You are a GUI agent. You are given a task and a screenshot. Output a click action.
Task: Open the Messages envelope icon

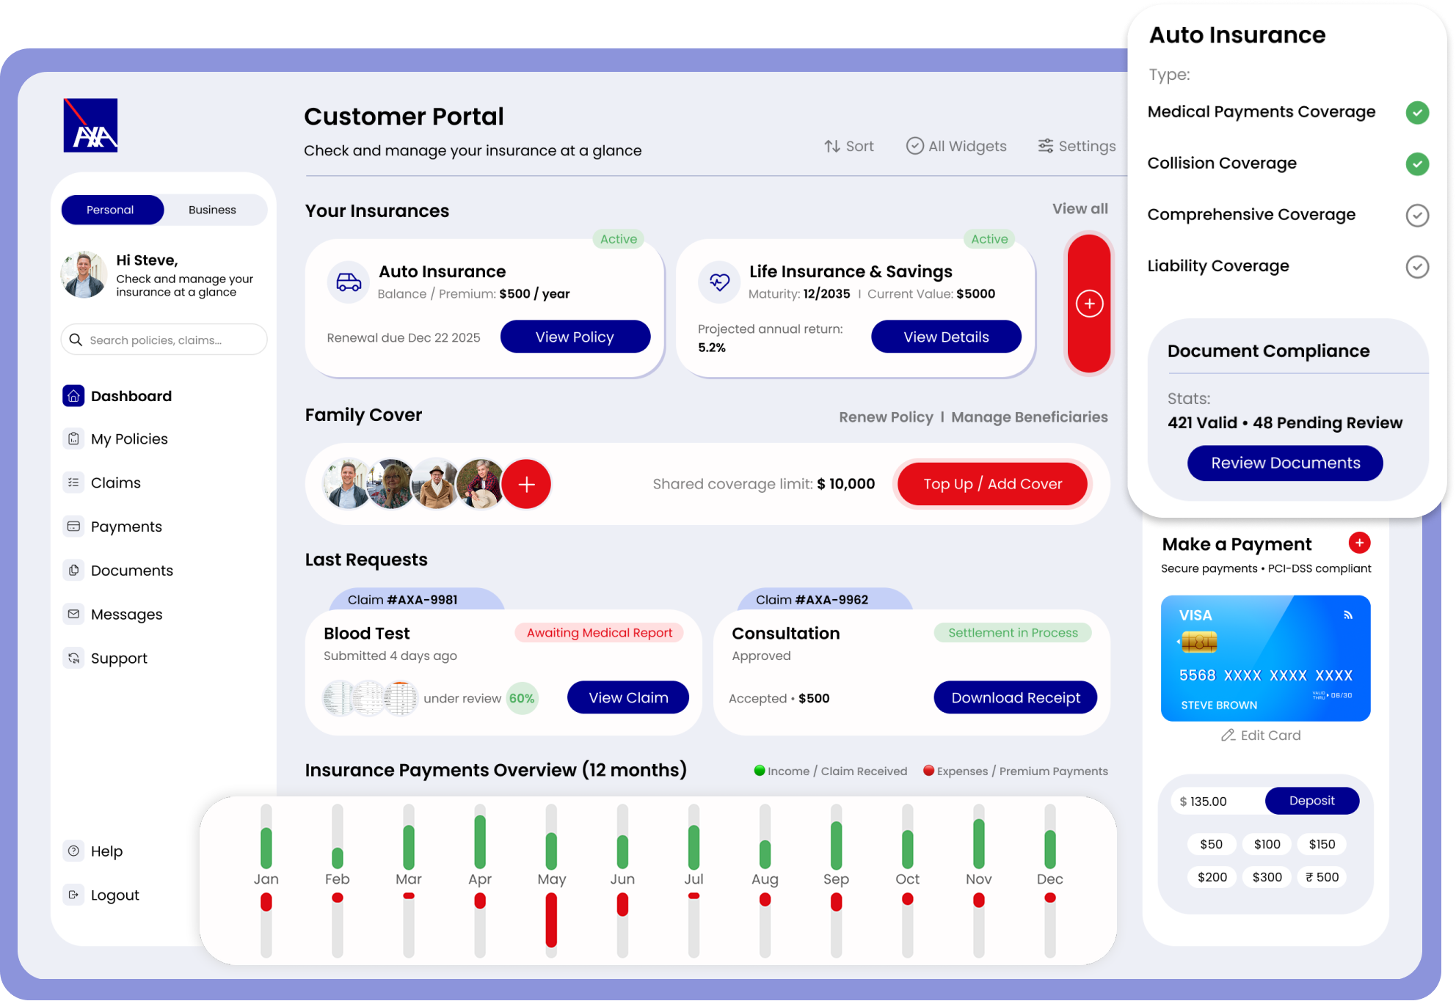pos(73,615)
